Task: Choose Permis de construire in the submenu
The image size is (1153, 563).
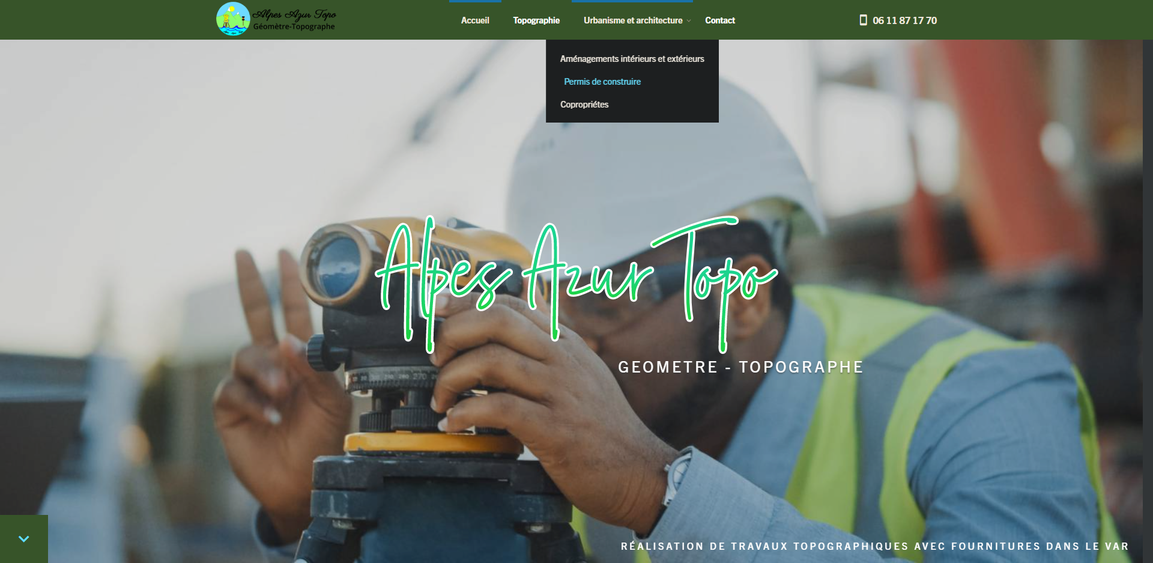Action: (602, 82)
